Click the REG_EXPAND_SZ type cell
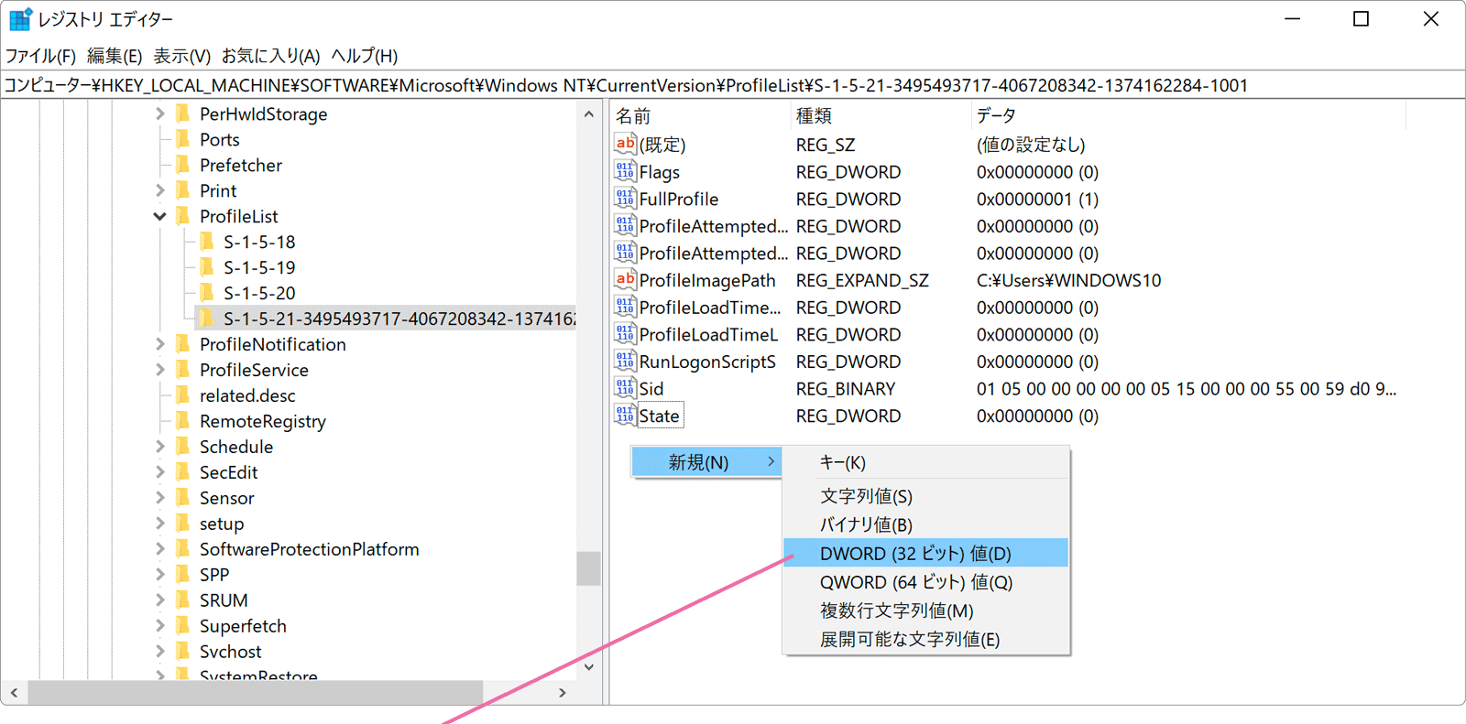1466x724 pixels. 862,280
